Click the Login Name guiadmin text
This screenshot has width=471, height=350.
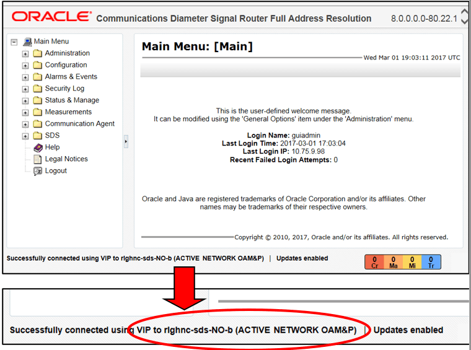pyautogui.click(x=284, y=136)
